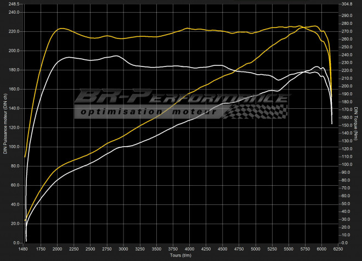Click the 248.5 maximum power label
The height and width of the screenshot is (261, 362).
14,4
